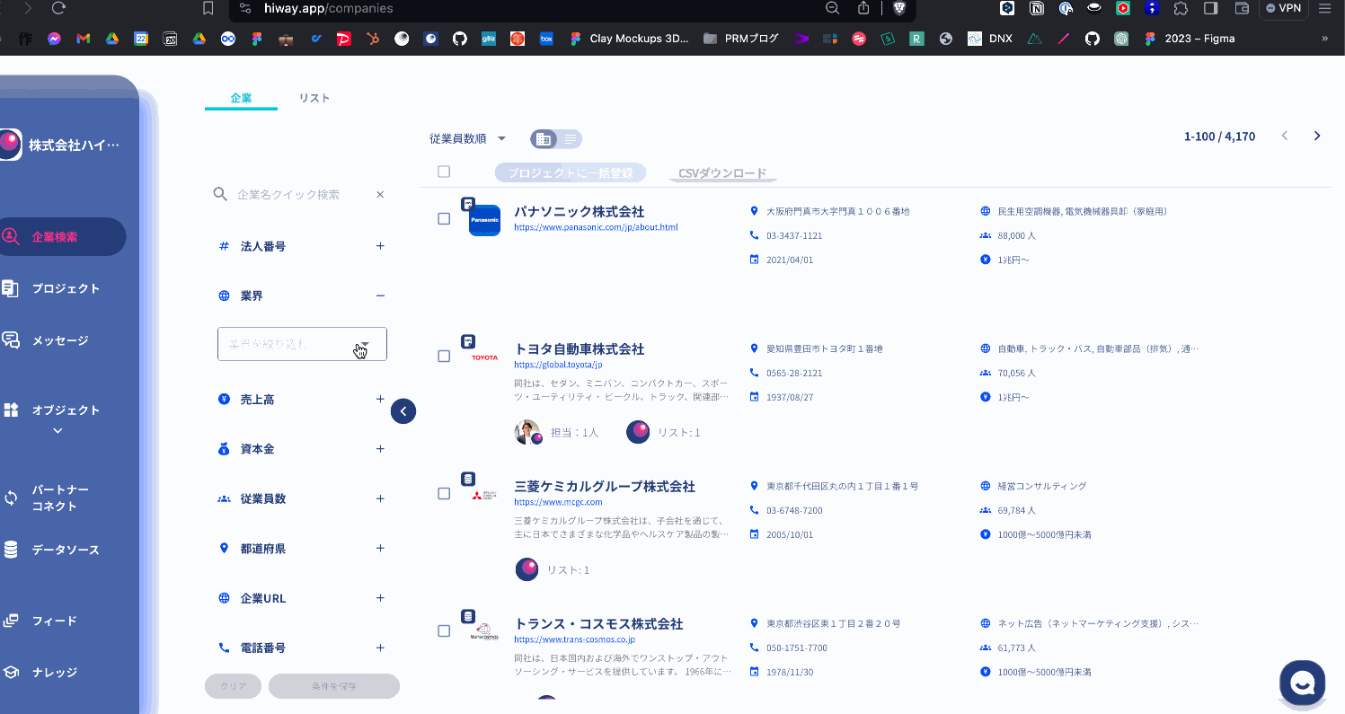Click the プロジェクトに一括登録 button
Image resolution: width=1345 pixels, height=714 pixels.
[x=571, y=173]
